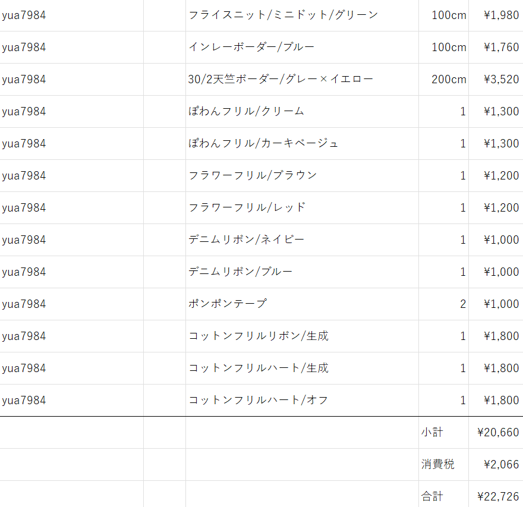Select the 小計 label cell

tap(443, 432)
